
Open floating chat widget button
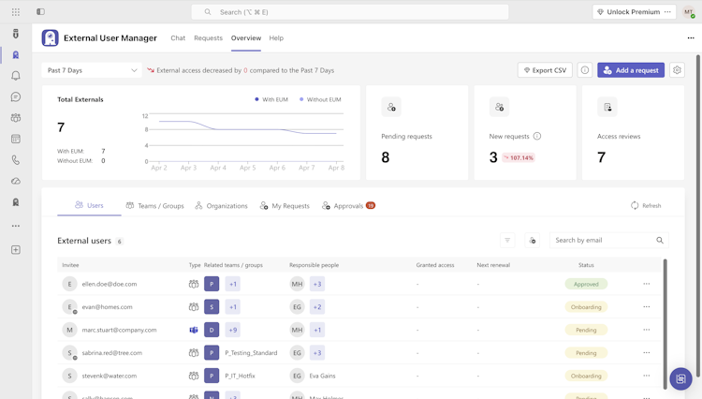681,378
